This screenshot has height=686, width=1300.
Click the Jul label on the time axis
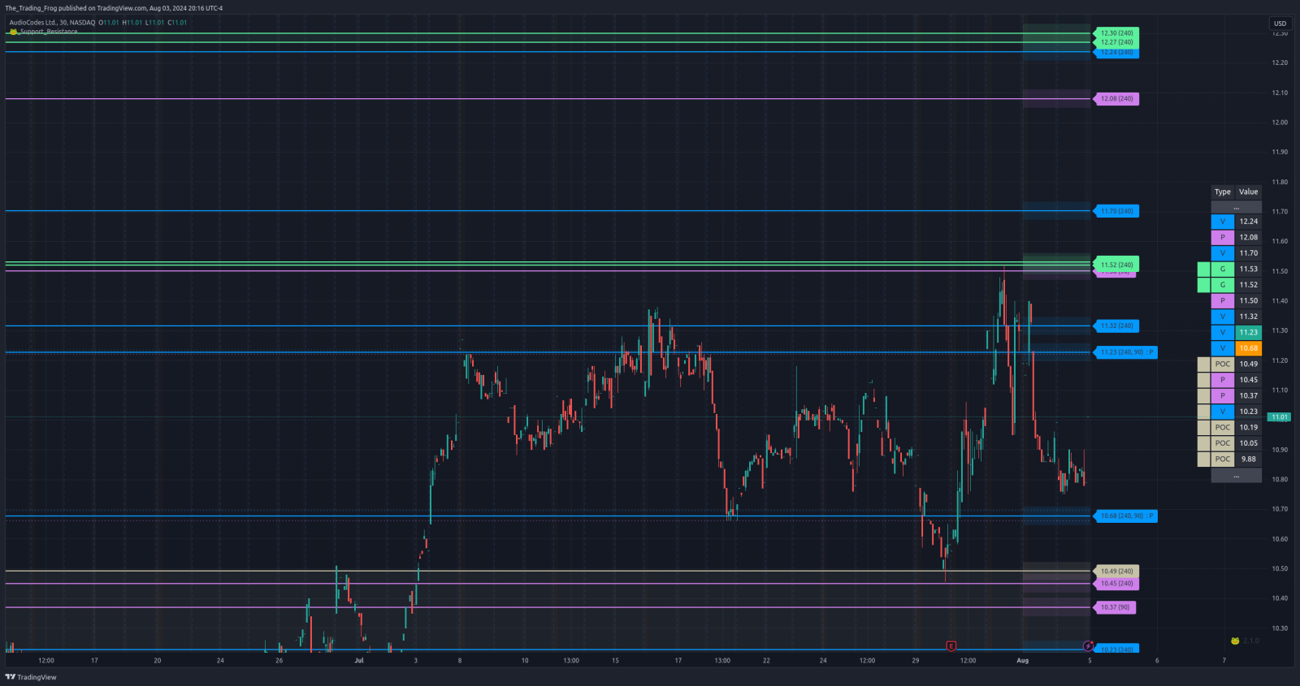(x=359, y=661)
